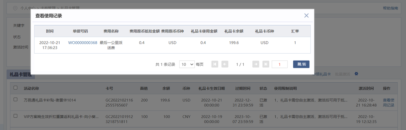The width and height of the screenshot is (406, 130).
Task: Open work order link WO0000000368
Action: click(x=82, y=43)
